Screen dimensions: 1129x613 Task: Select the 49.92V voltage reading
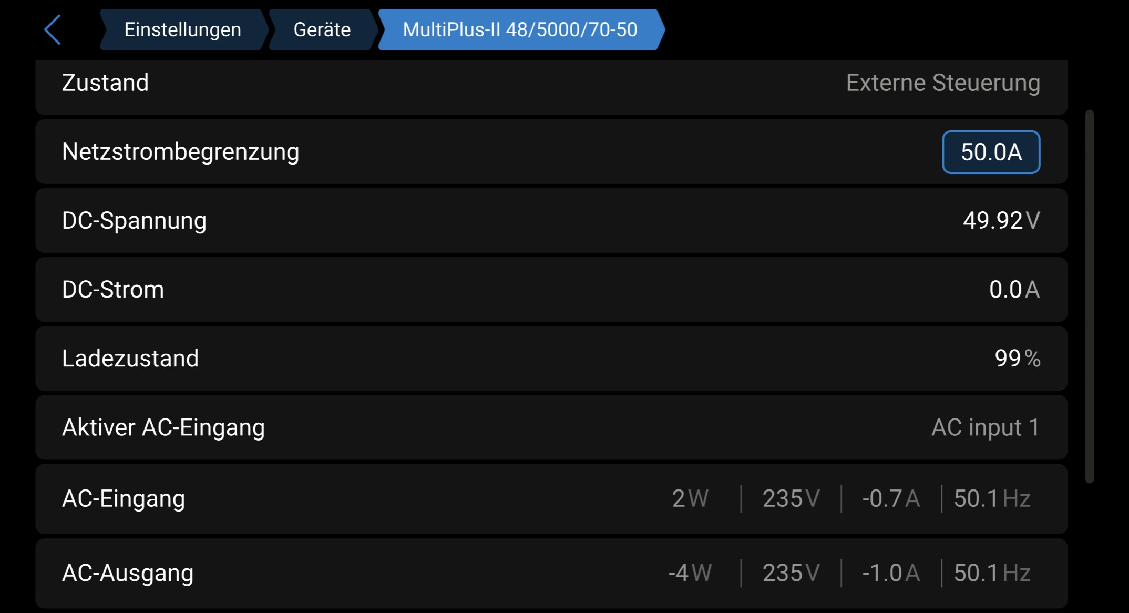(1001, 221)
